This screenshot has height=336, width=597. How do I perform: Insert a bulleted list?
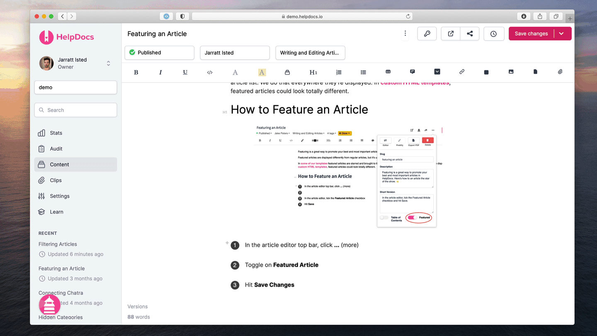coord(363,72)
